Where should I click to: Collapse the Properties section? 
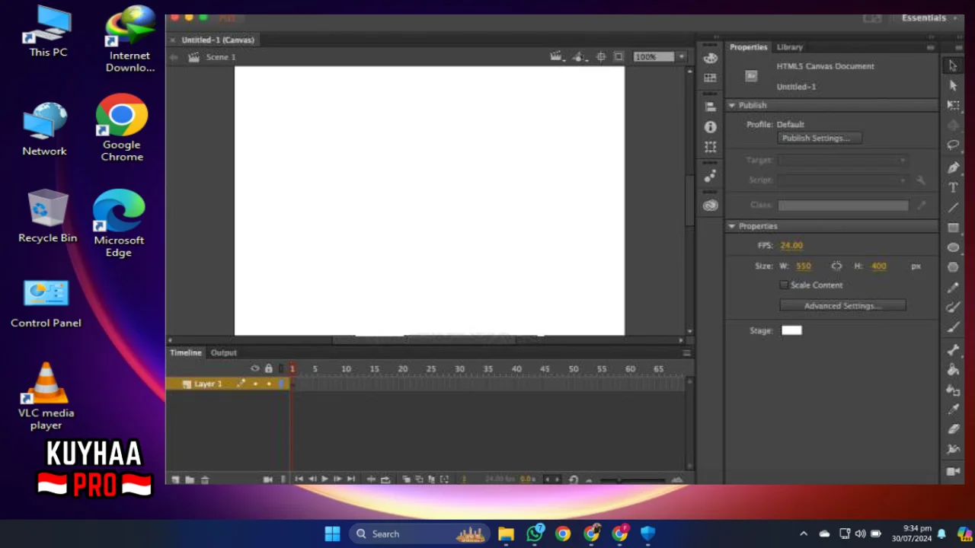(x=732, y=226)
